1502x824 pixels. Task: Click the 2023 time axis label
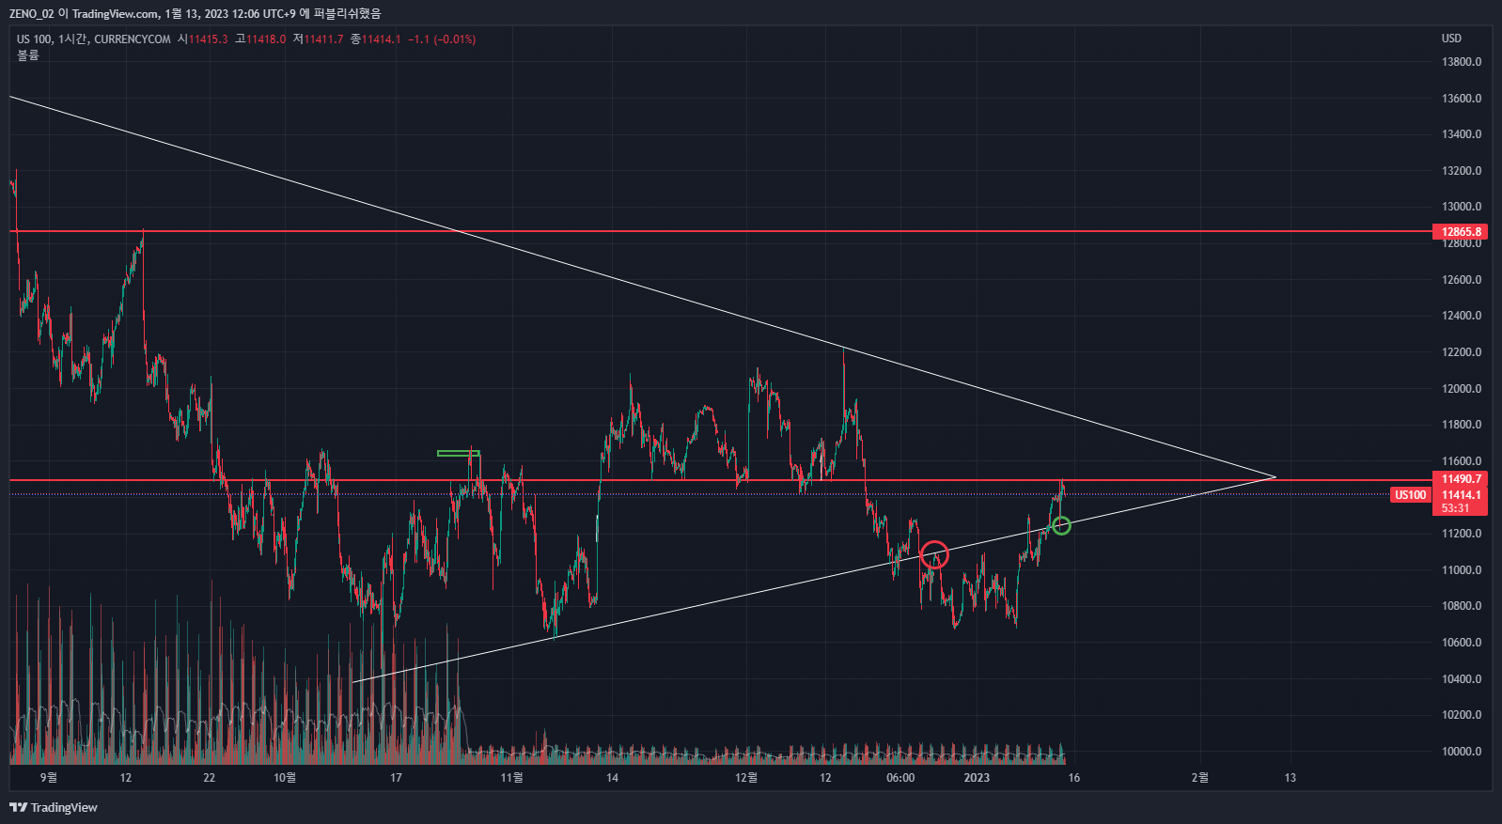977,777
